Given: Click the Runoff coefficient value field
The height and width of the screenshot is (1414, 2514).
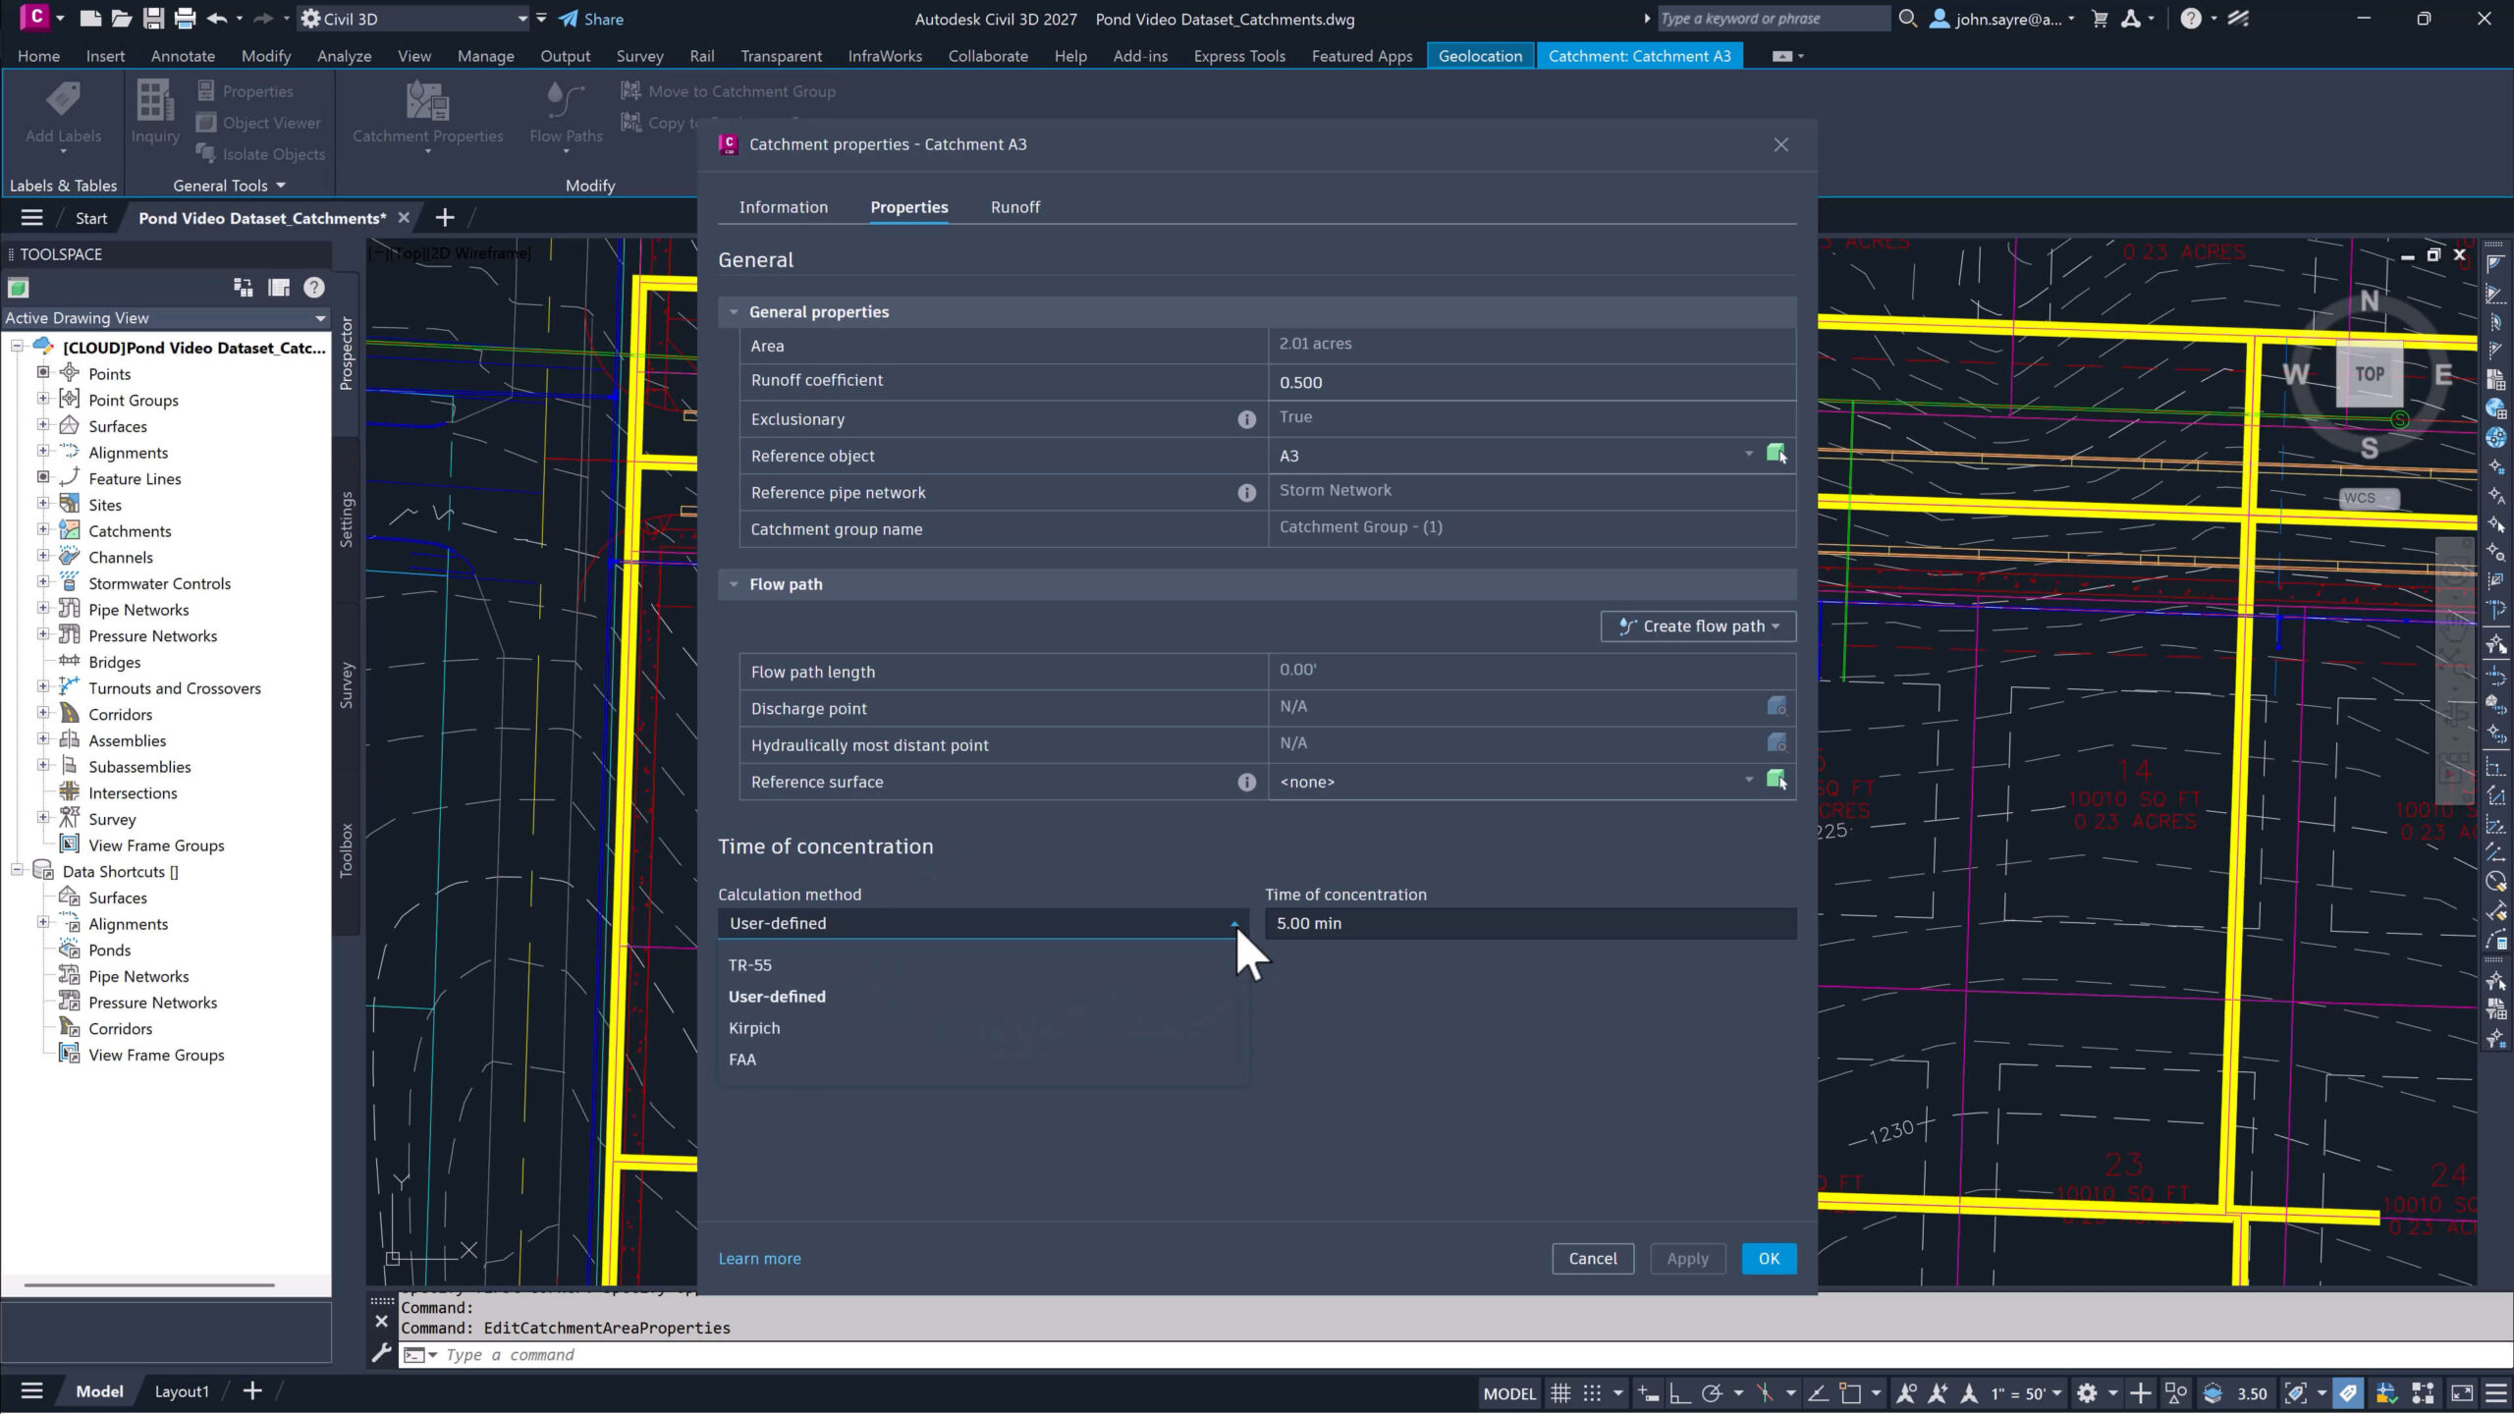Looking at the screenshot, I should pos(1532,382).
